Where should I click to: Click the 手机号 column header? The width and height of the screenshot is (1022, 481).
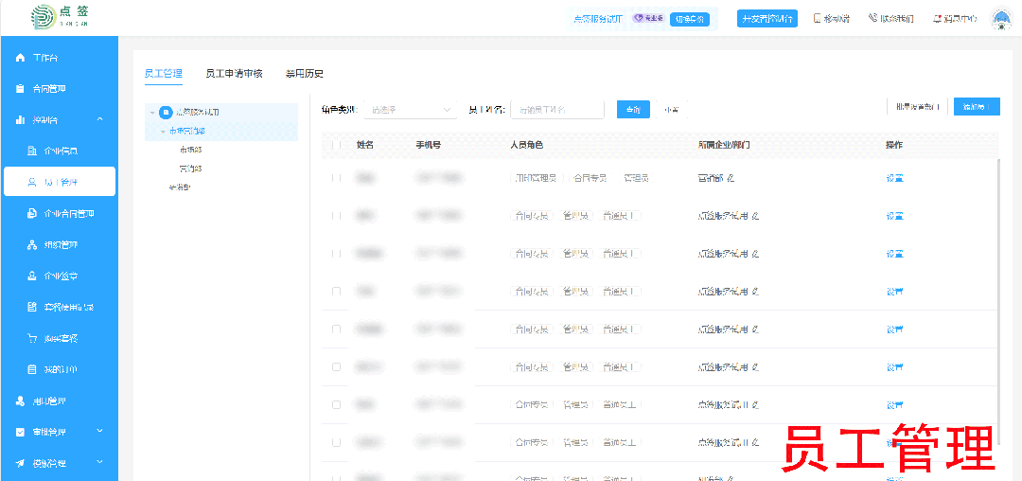pos(429,145)
